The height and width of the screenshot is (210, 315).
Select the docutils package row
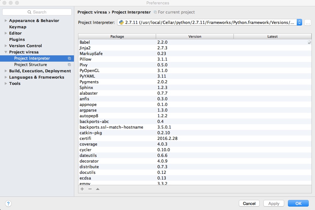click(x=195, y=173)
